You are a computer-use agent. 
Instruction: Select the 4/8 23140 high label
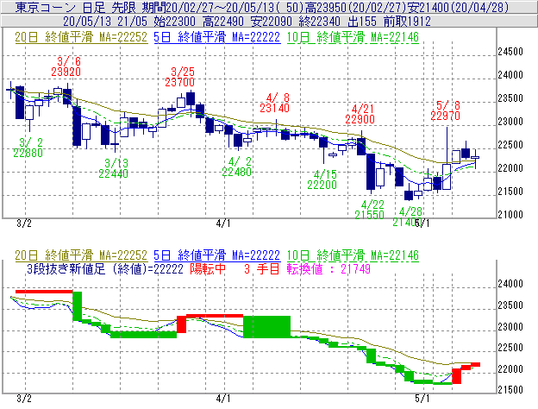(x=274, y=103)
